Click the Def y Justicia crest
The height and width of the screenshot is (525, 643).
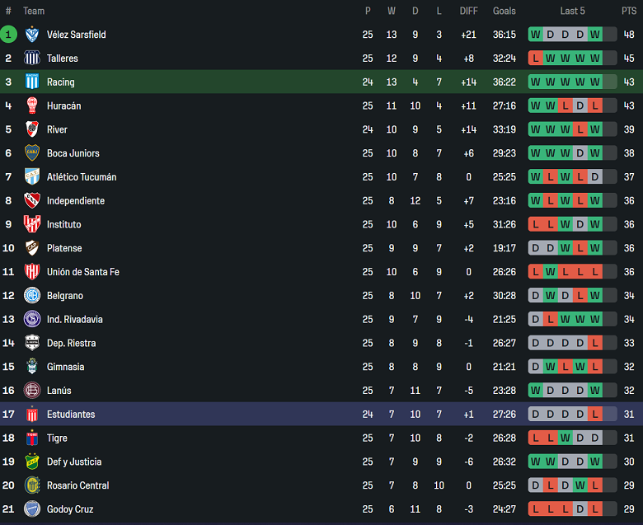(32, 462)
